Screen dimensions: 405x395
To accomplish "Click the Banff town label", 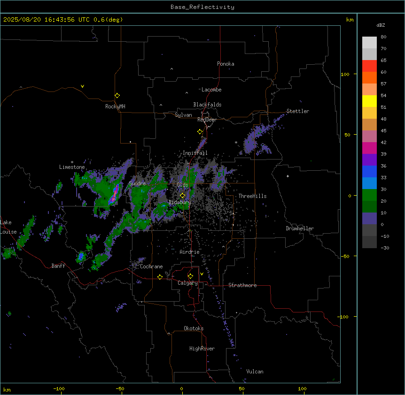I will click(x=58, y=266).
